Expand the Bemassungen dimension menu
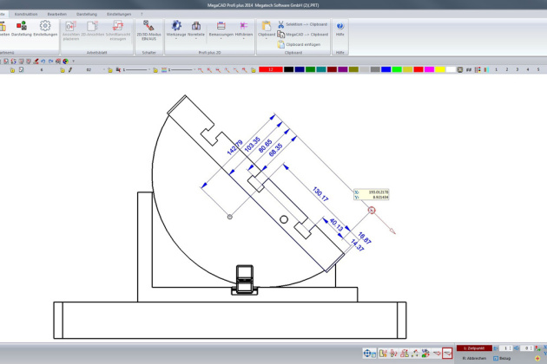The height and width of the screenshot is (364, 547). point(220,29)
